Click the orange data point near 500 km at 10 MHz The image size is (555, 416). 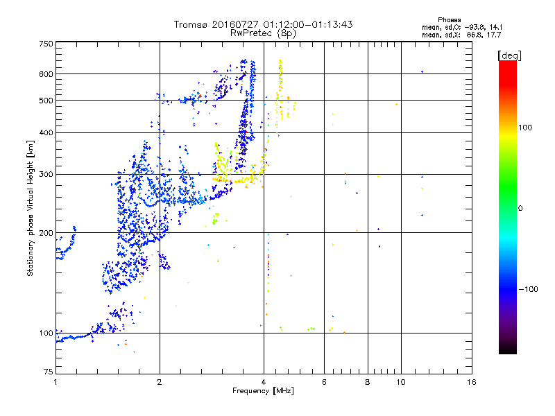[x=396, y=105]
